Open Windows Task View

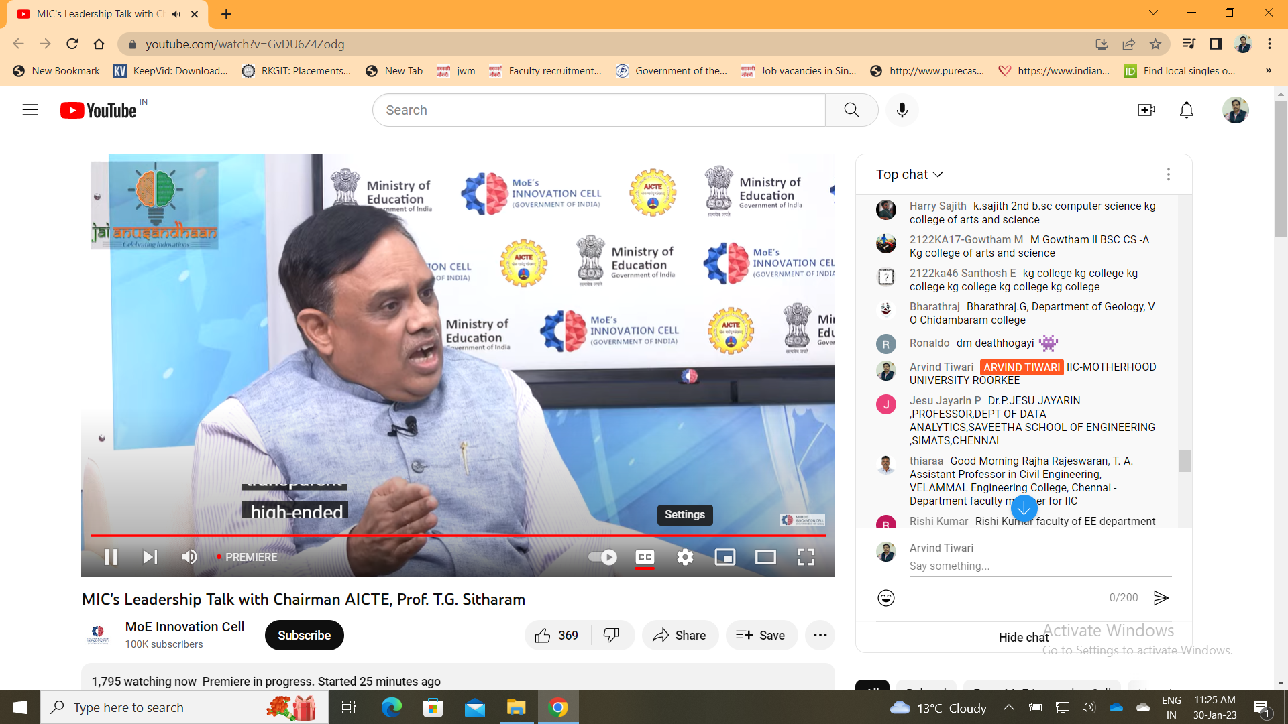pos(349,707)
